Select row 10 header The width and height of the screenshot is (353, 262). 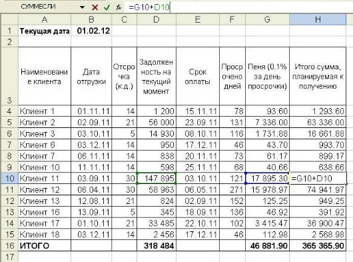[x=9, y=179]
